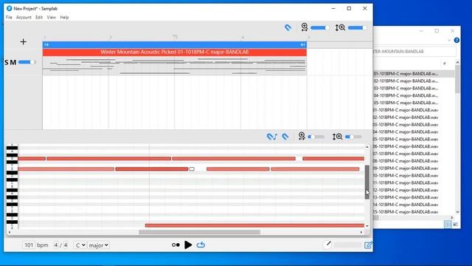The height and width of the screenshot is (266, 472).
Task: Click the explorer search field showing MOUNTAIN-BANDLAB
Action: 414,52
